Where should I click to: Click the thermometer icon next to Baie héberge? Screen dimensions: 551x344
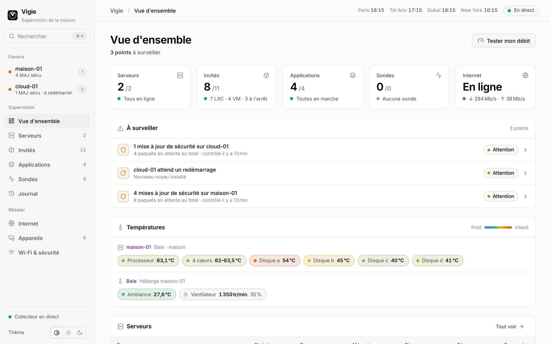(x=120, y=281)
